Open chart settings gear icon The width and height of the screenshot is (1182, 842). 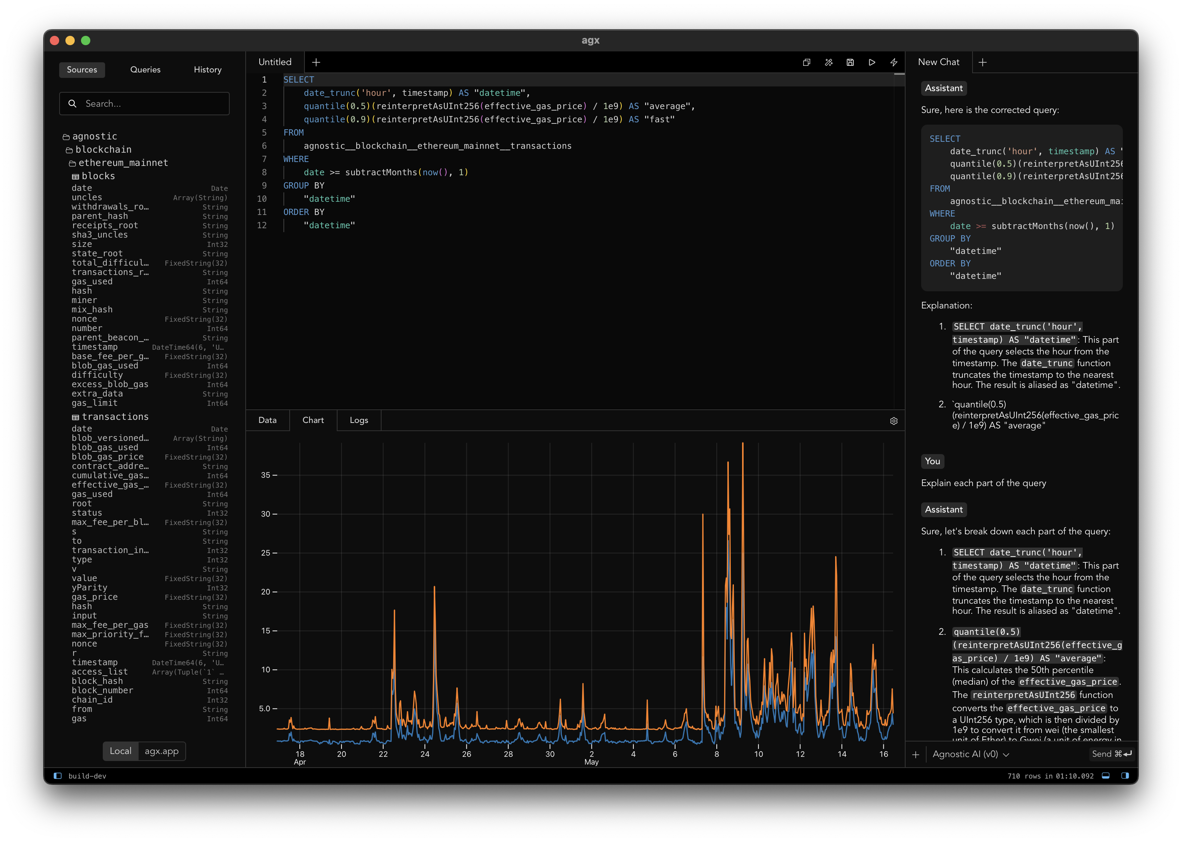pos(894,421)
